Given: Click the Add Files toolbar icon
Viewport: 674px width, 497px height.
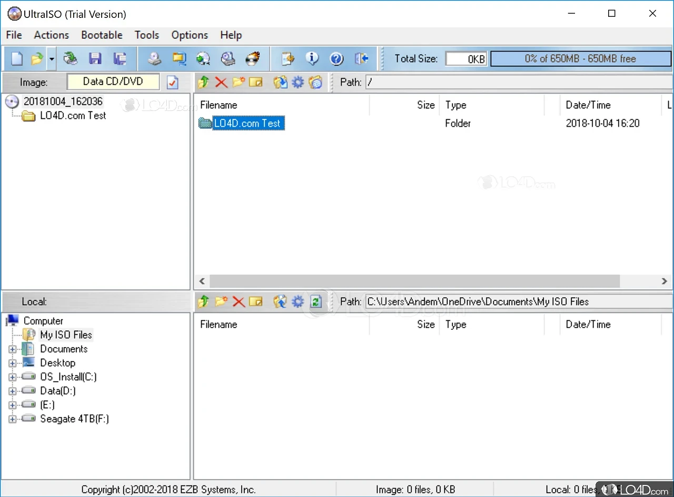Looking at the screenshot, I should pyautogui.click(x=288, y=58).
